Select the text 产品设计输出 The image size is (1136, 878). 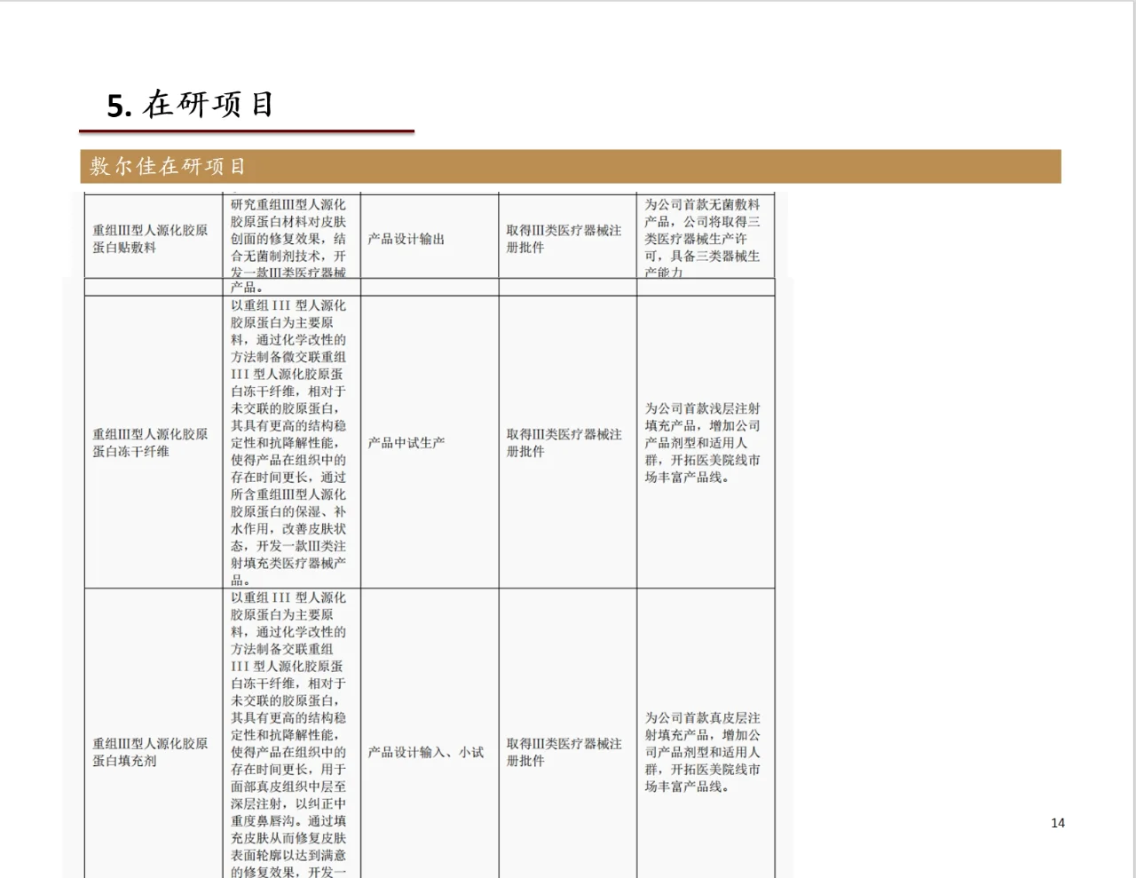(405, 238)
